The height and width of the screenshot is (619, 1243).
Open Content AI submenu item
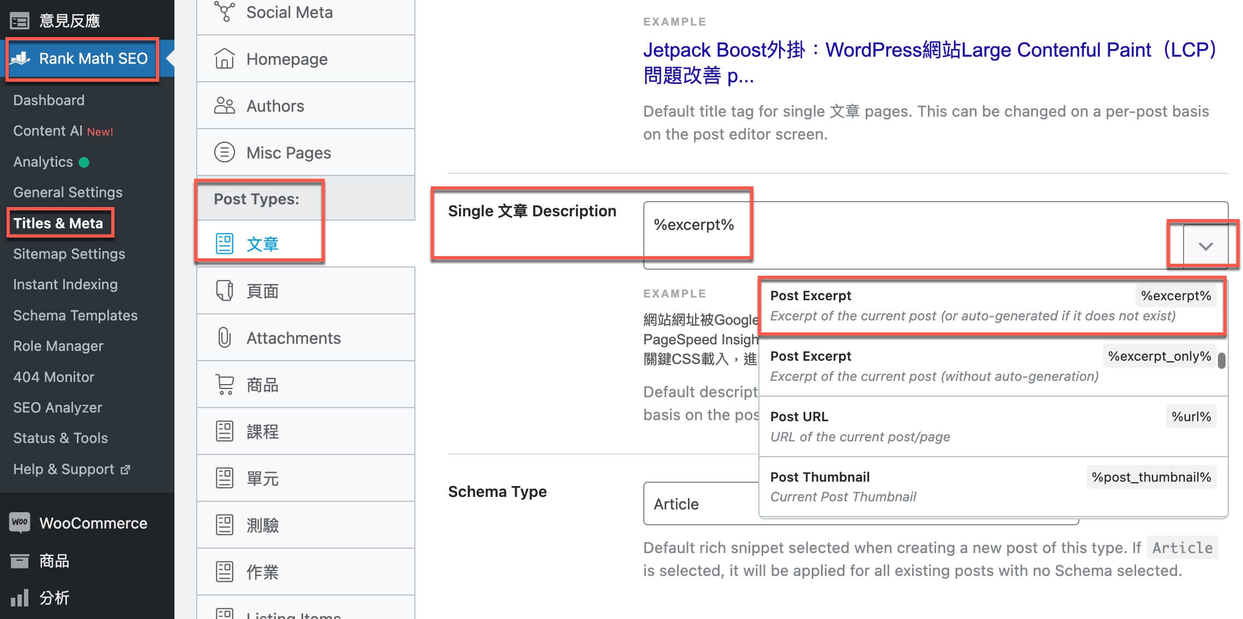[x=63, y=131]
